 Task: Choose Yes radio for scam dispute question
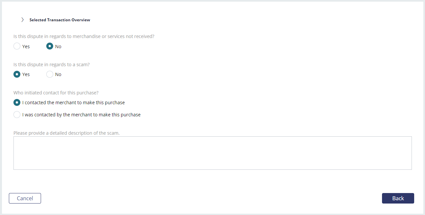[17, 74]
